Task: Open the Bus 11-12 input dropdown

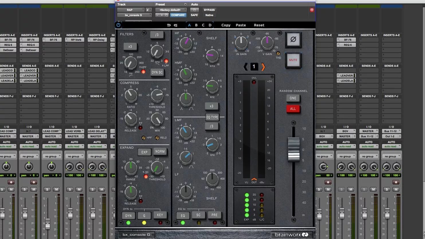Action: click(391, 131)
